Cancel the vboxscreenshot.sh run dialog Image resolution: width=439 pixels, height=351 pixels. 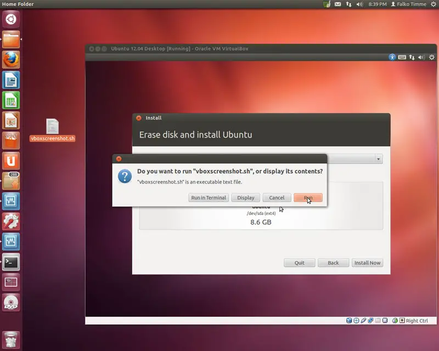click(277, 197)
